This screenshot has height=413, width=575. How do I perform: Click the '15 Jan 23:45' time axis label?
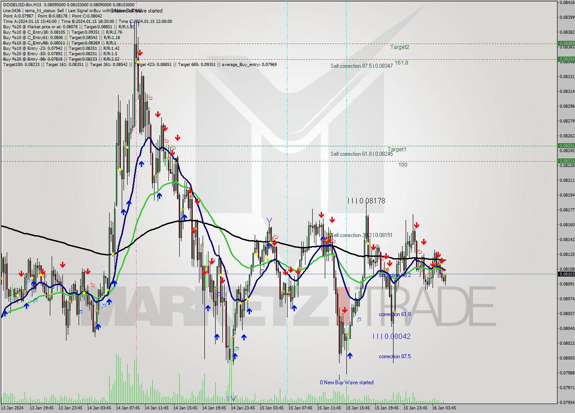416,409
